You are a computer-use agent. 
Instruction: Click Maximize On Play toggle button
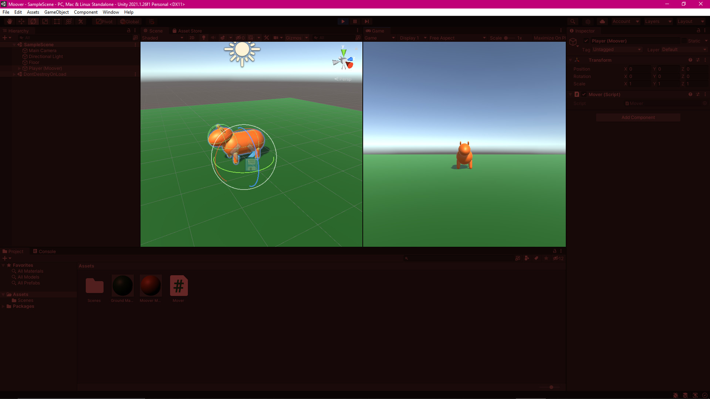(549, 38)
